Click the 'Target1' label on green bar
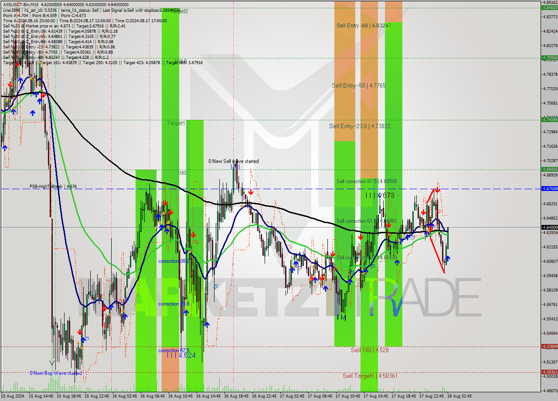558x401 pixels. (176, 123)
